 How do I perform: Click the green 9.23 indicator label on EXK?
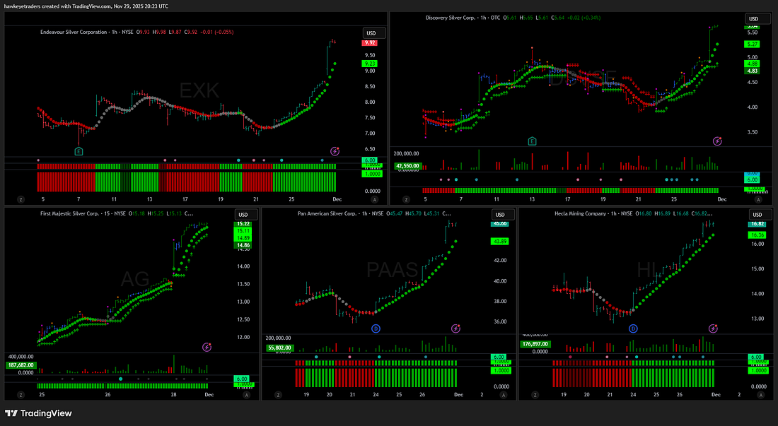coord(370,64)
